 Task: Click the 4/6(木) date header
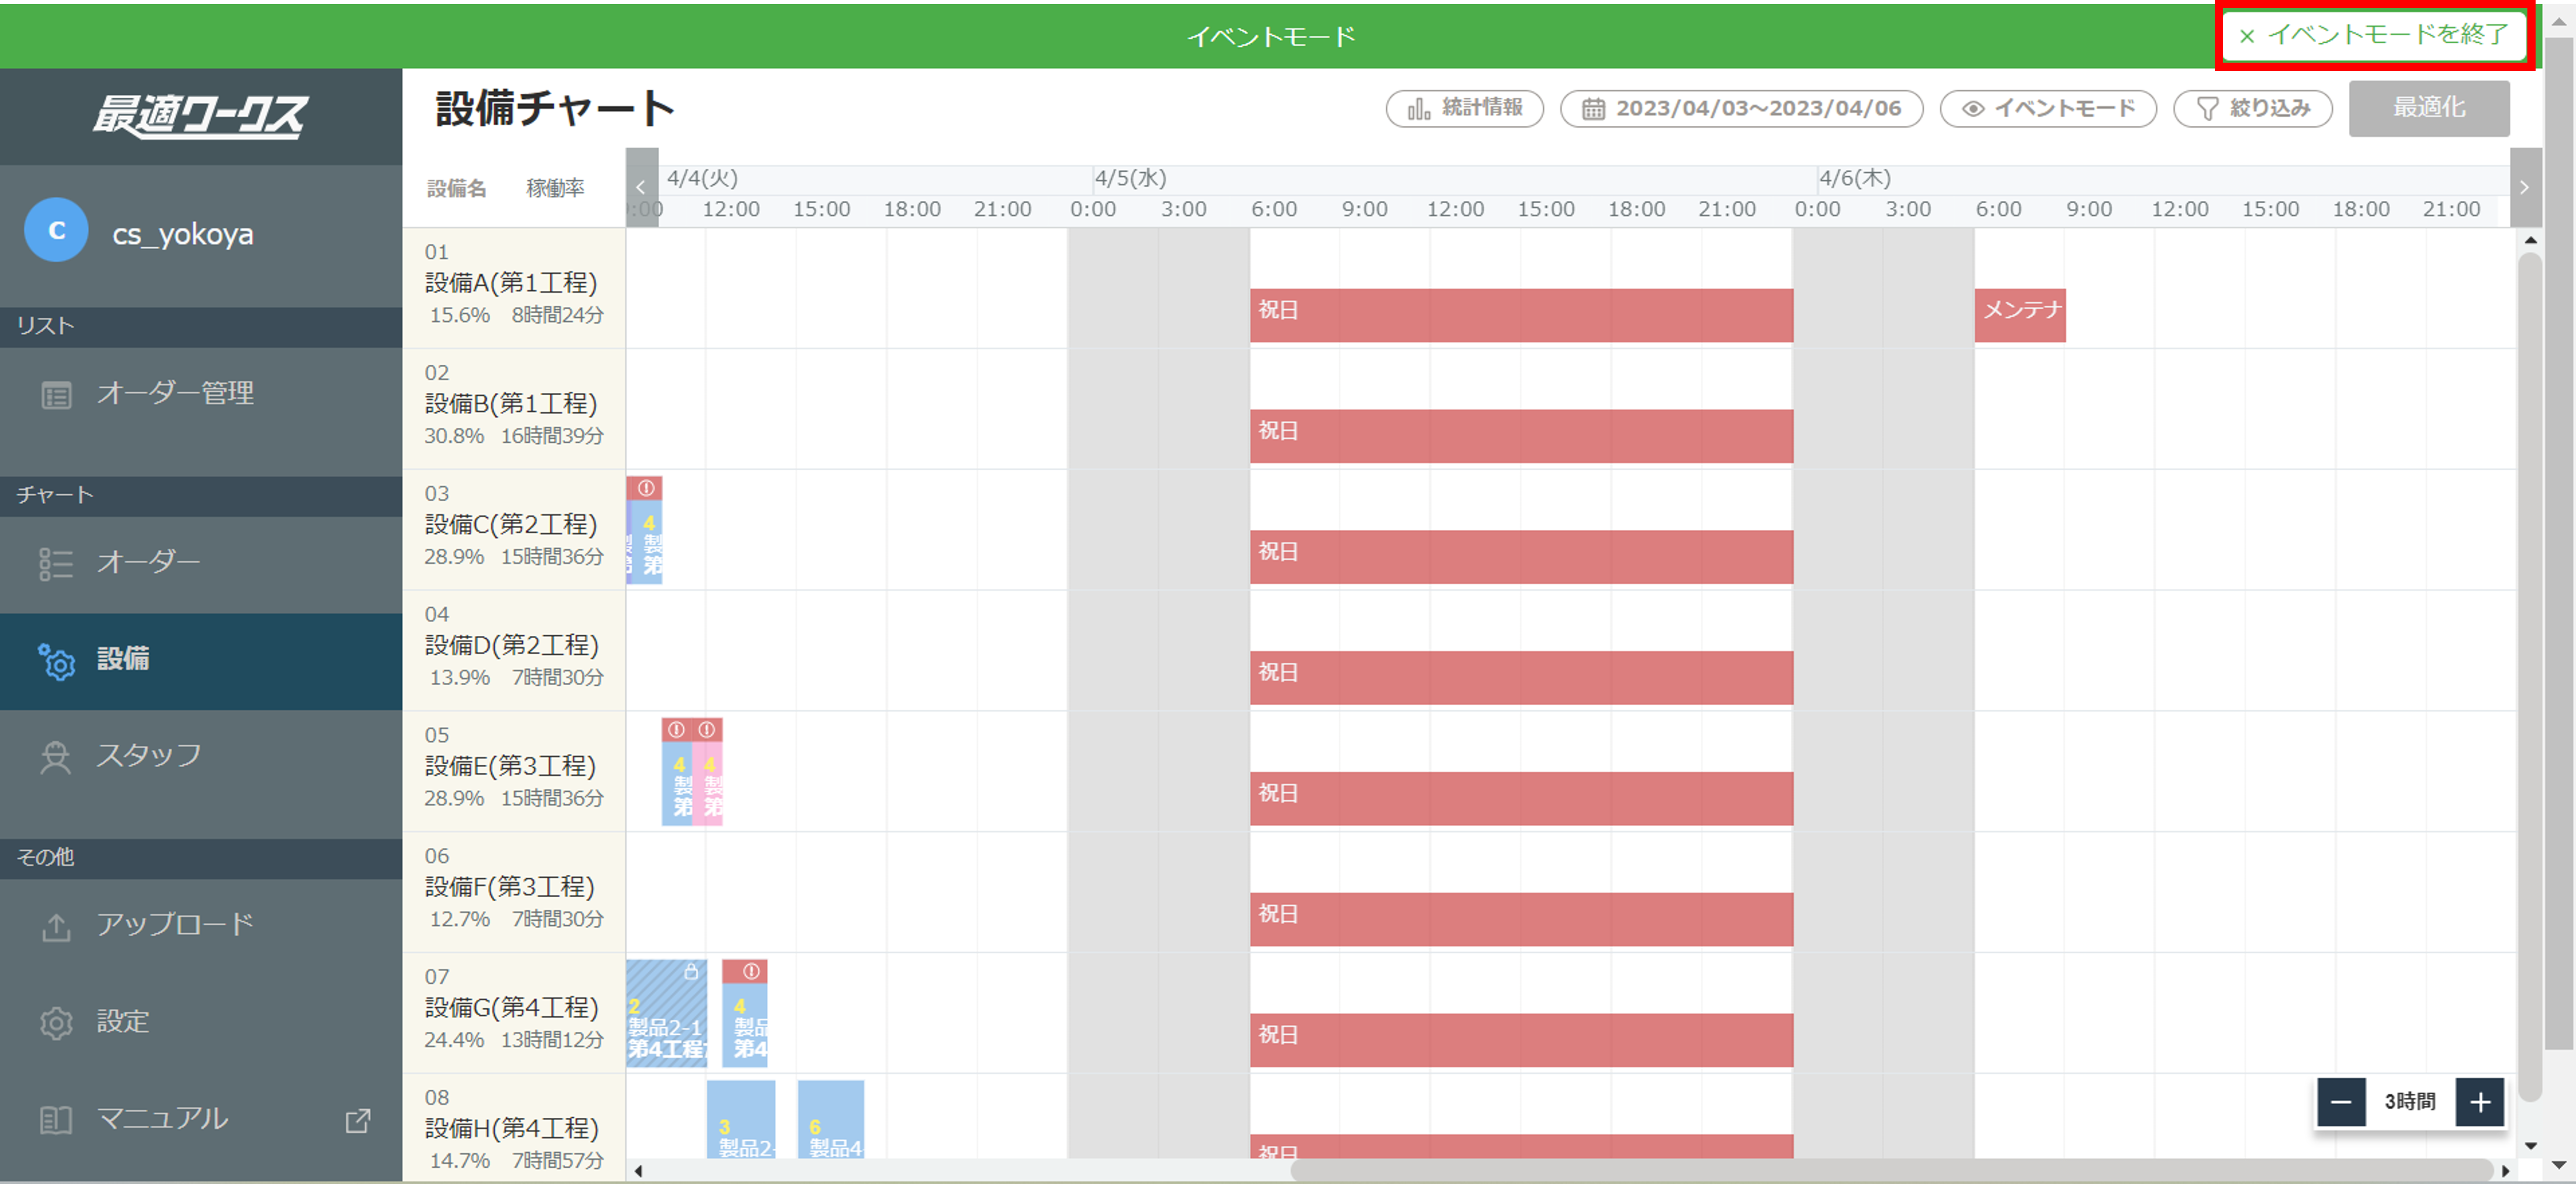1855,178
